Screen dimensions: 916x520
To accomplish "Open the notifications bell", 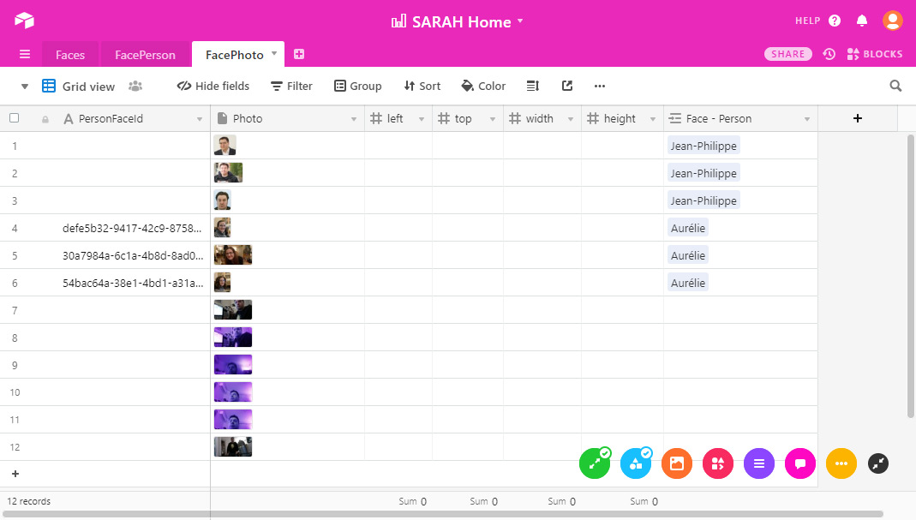I will click(x=862, y=21).
